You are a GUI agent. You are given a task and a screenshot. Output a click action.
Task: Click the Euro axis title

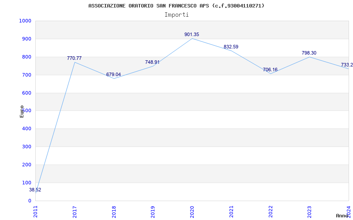tap(22, 112)
